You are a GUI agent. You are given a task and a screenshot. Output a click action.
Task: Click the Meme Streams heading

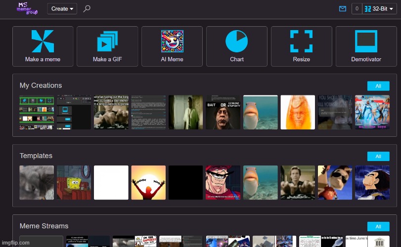tap(44, 226)
